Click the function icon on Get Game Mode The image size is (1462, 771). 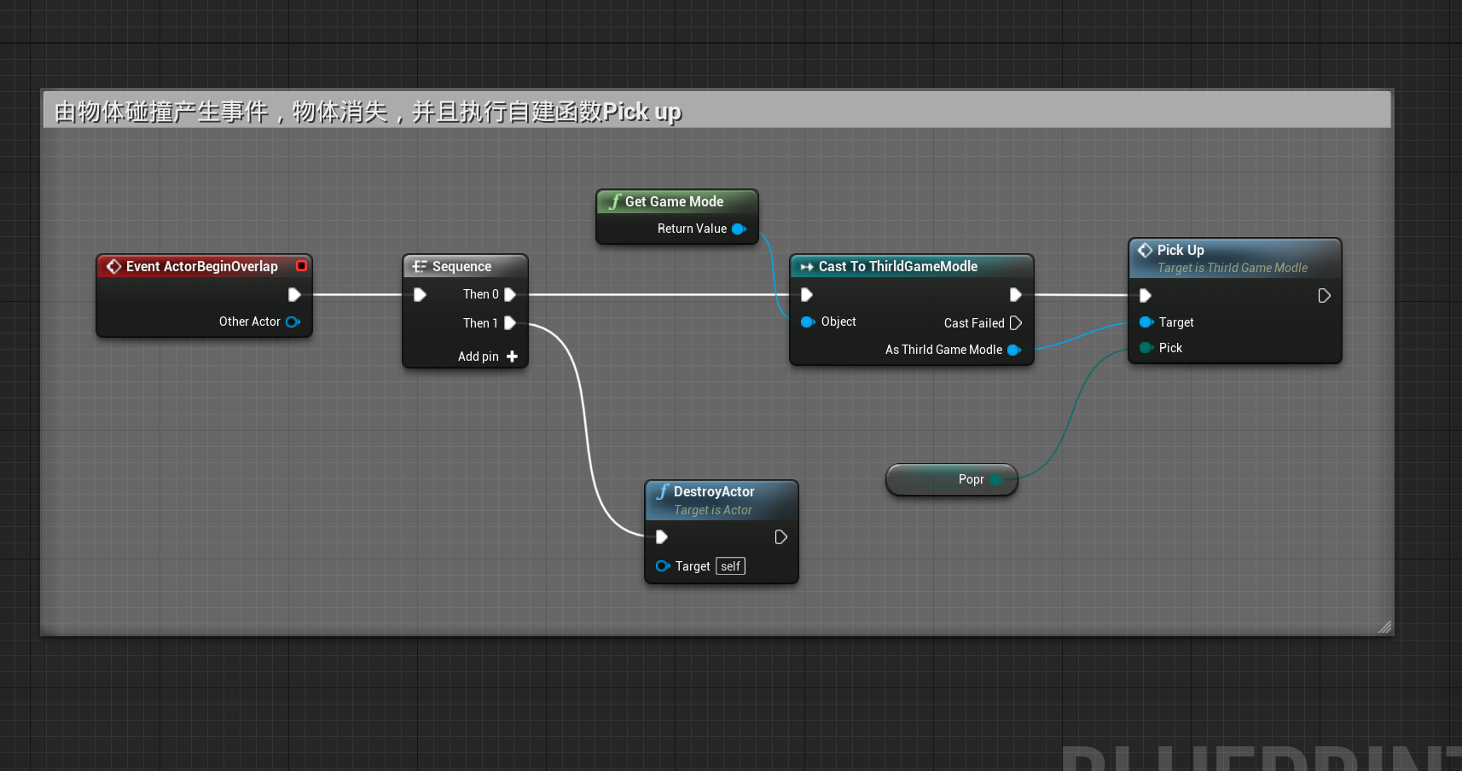pos(614,201)
